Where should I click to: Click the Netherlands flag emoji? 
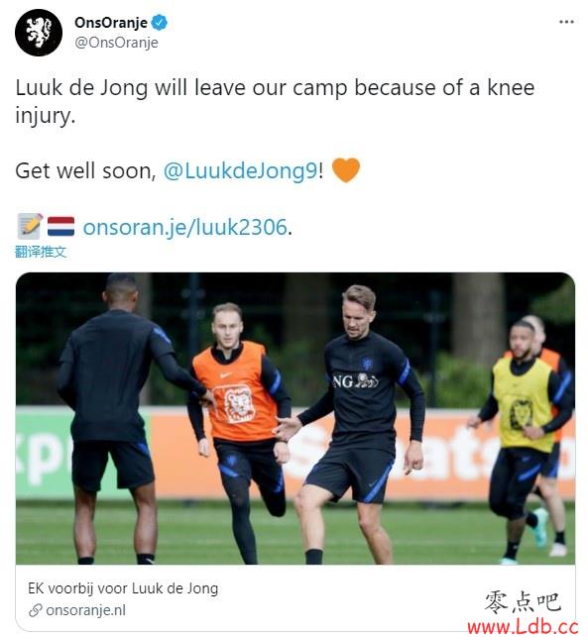coord(61,226)
